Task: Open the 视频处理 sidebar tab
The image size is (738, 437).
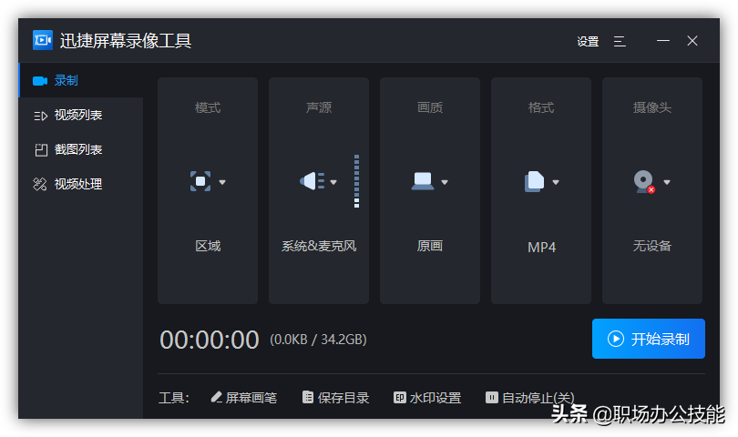Action: 80,184
